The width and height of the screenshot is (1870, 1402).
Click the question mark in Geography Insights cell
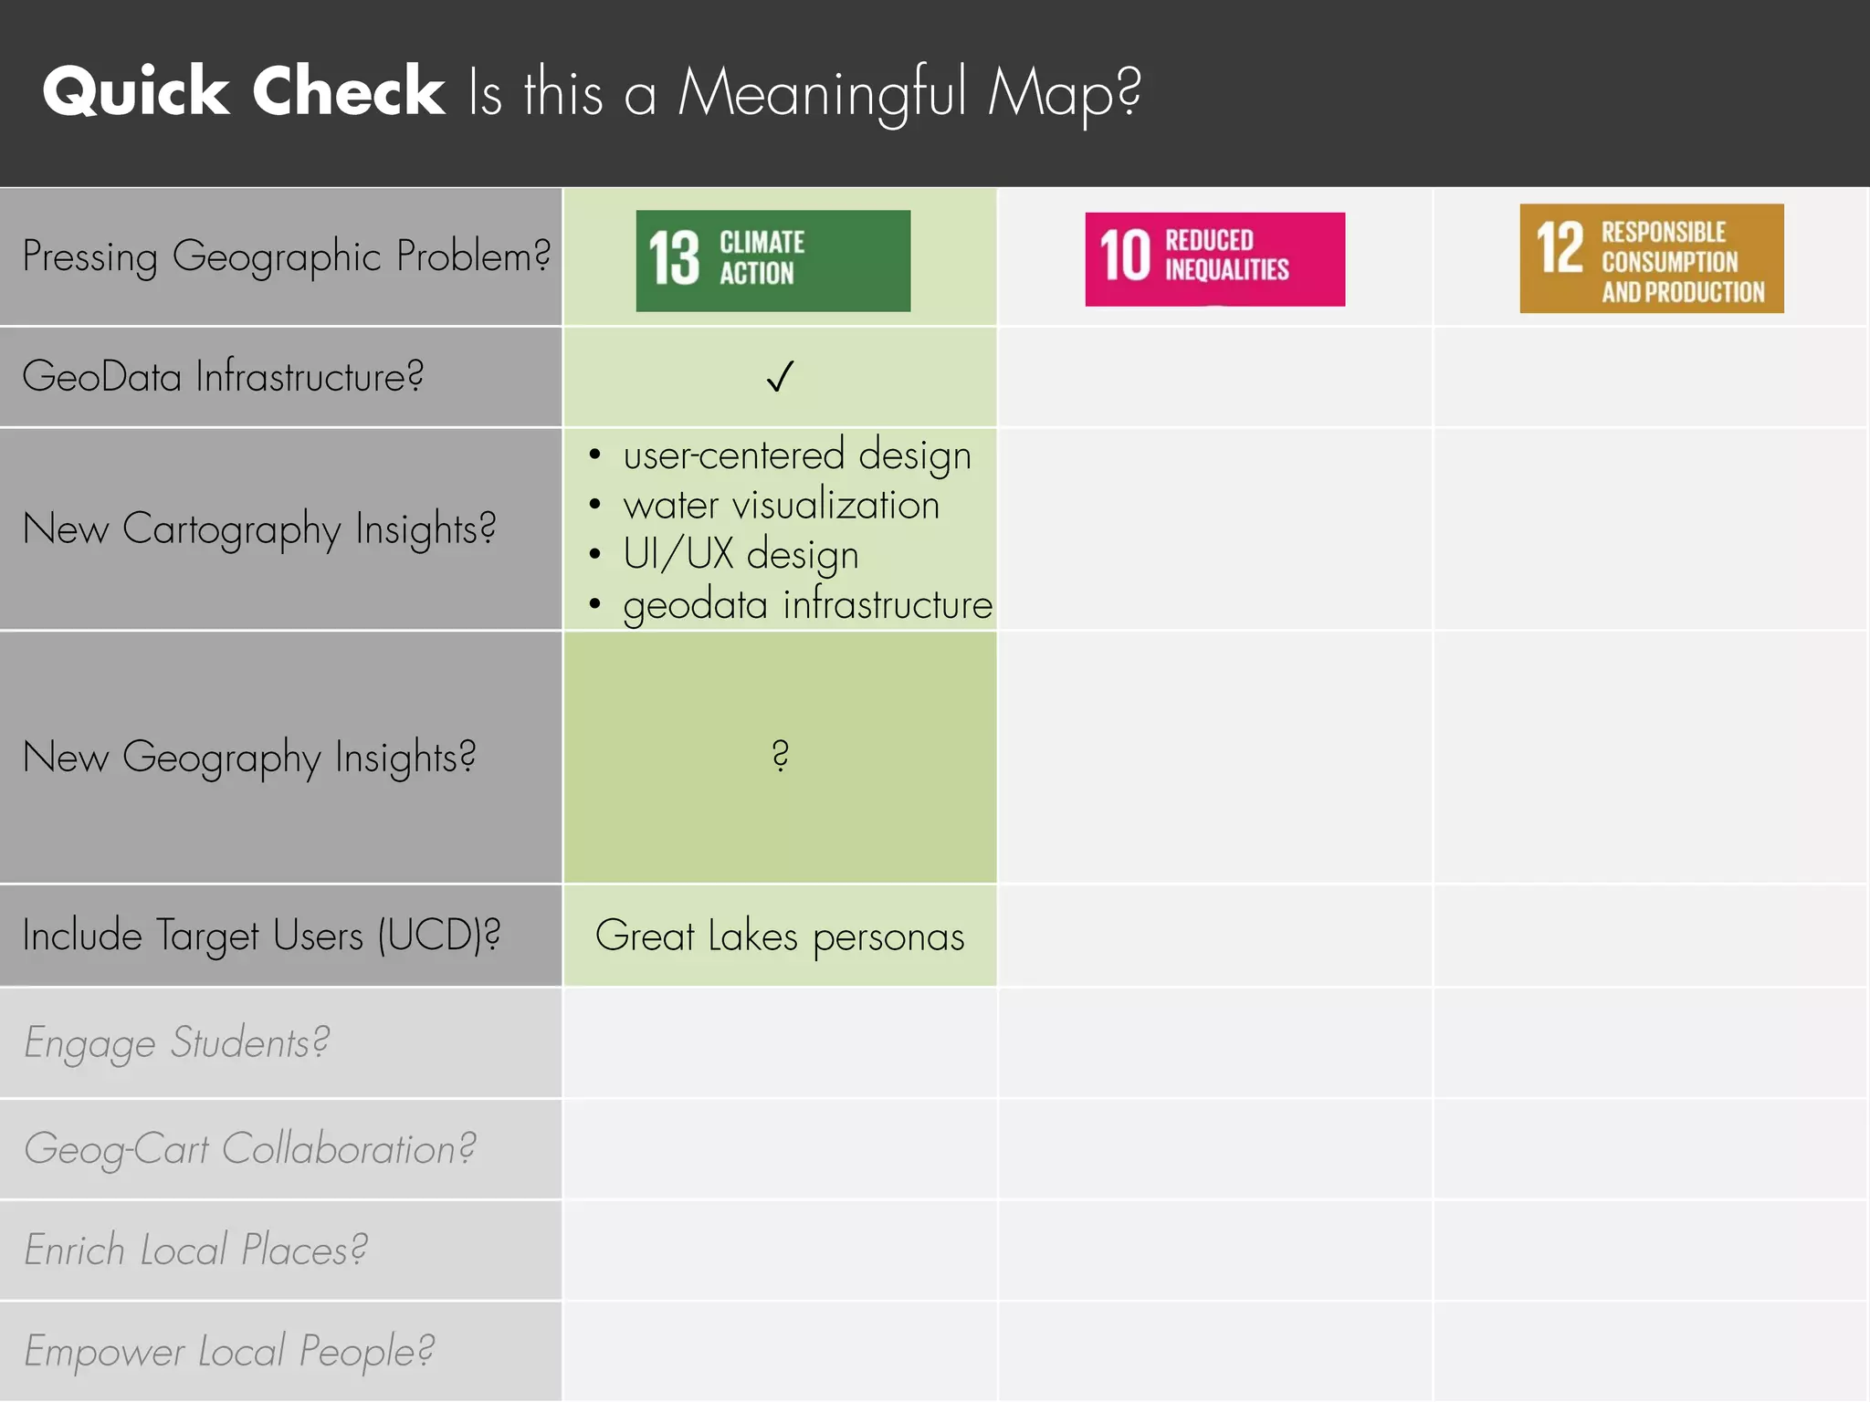pos(780,756)
